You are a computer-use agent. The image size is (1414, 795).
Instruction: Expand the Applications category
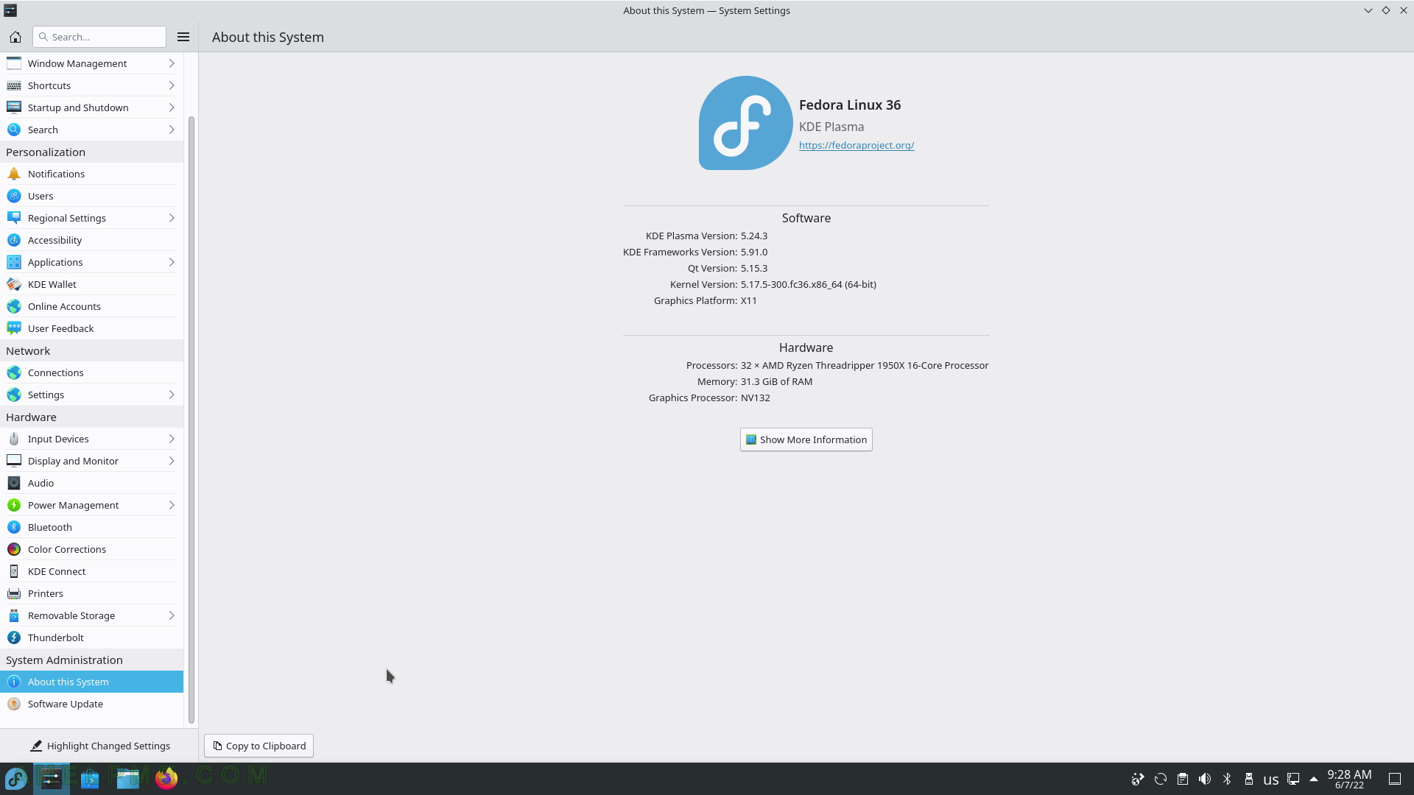[x=91, y=262]
